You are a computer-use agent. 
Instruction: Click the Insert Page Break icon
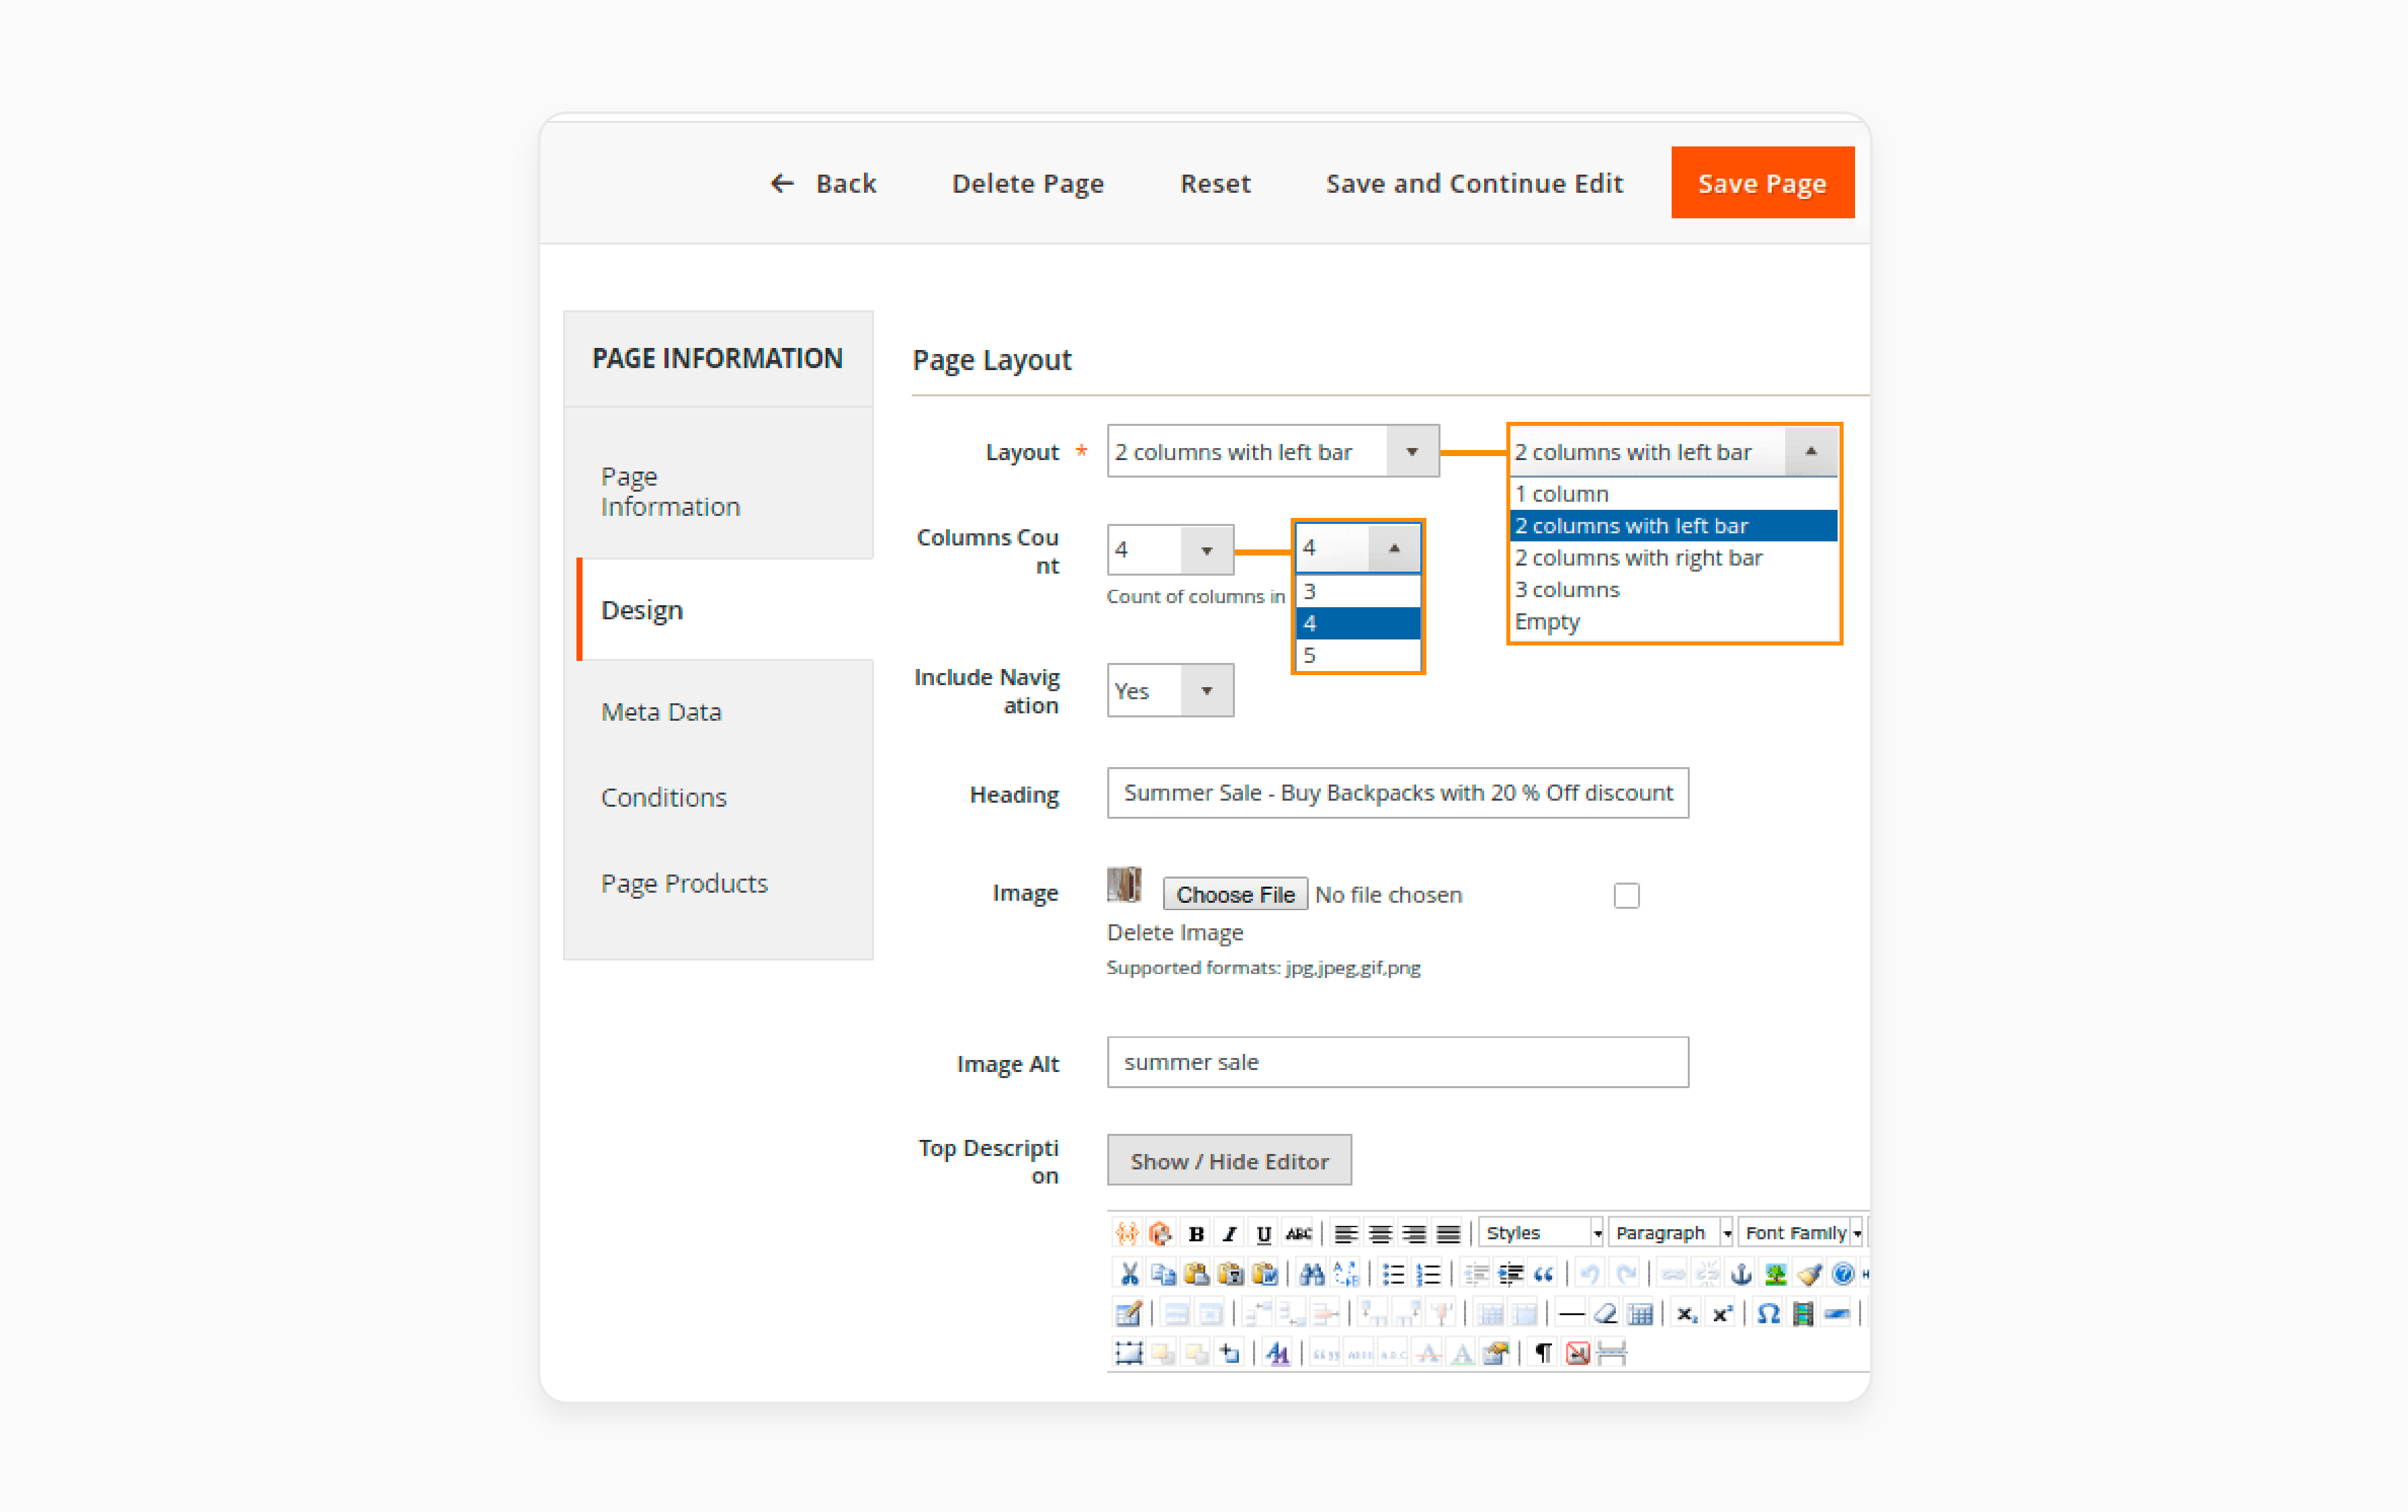[x=1612, y=1353]
